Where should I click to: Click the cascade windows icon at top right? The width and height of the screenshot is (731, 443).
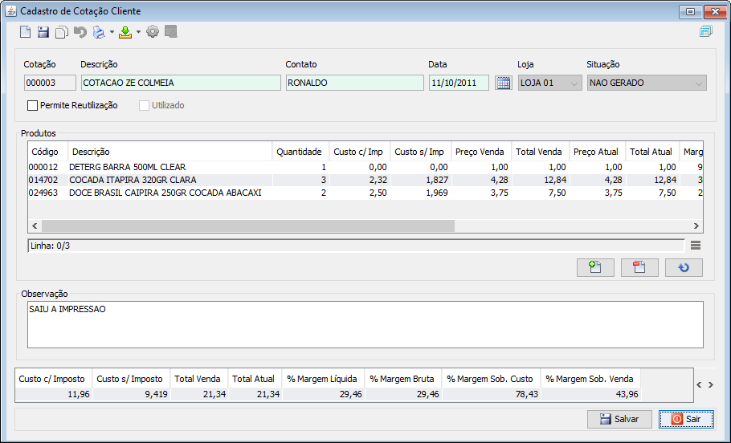pyautogui.click(x=706, y=31)
